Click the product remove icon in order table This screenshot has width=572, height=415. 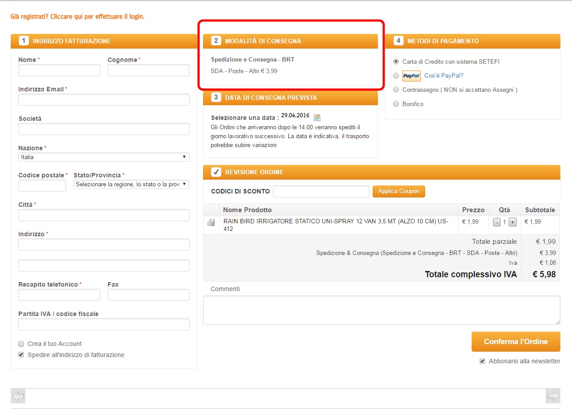(x=211, y=222)
